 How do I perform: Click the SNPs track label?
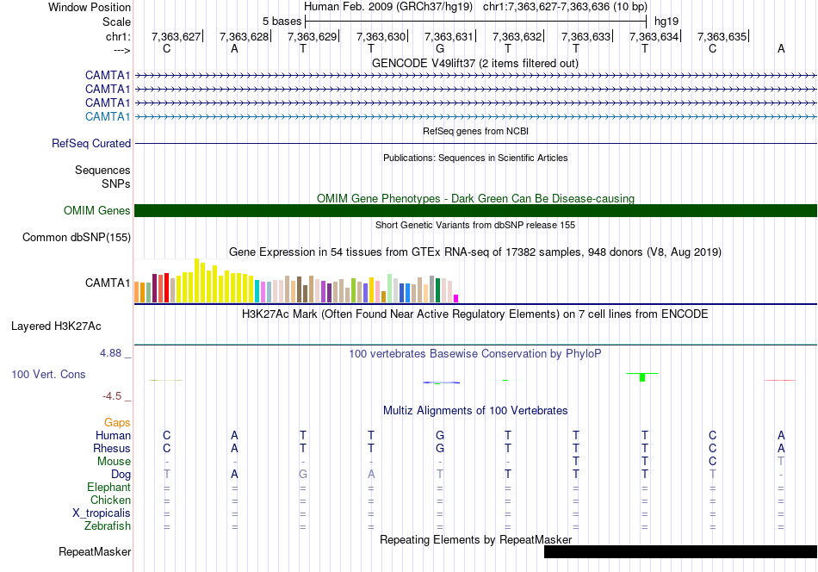(x=116, y=183)
